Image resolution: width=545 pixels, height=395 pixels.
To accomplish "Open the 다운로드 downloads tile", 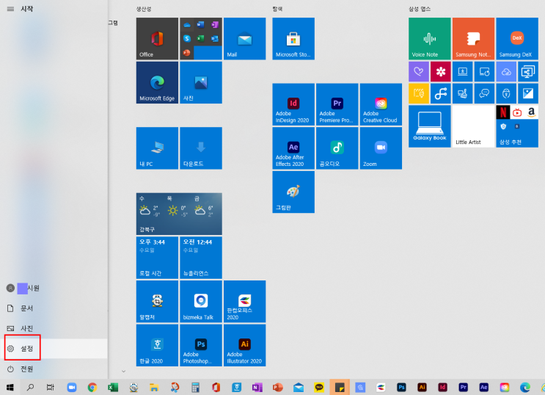I will pyautogui.click(x=201, y=148).
